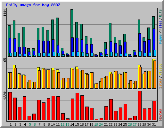Click the Files legend label
The width and height of the screenshot is (164, 128).
[x=160, y=25]
